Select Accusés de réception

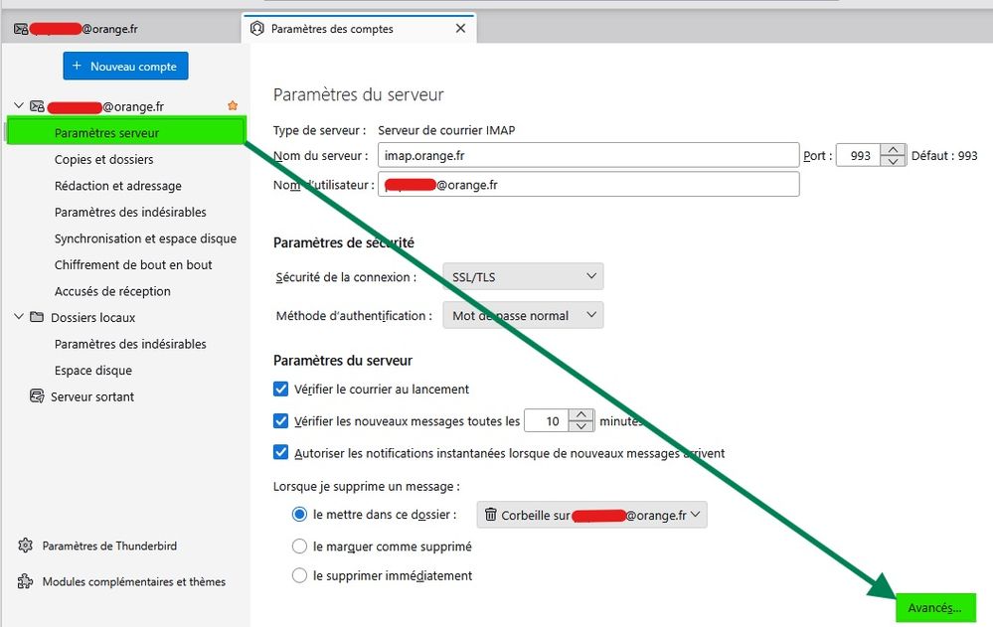[112, 291]
